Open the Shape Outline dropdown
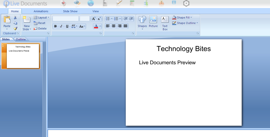The height and width of the screenshot is (137, 270). tap(185, 23)
